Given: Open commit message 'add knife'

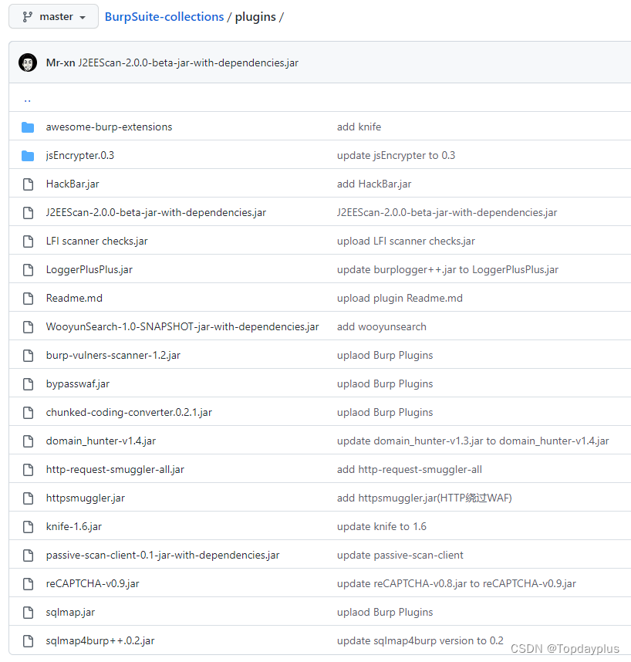Looking at the screenshot, I should 359,127.
